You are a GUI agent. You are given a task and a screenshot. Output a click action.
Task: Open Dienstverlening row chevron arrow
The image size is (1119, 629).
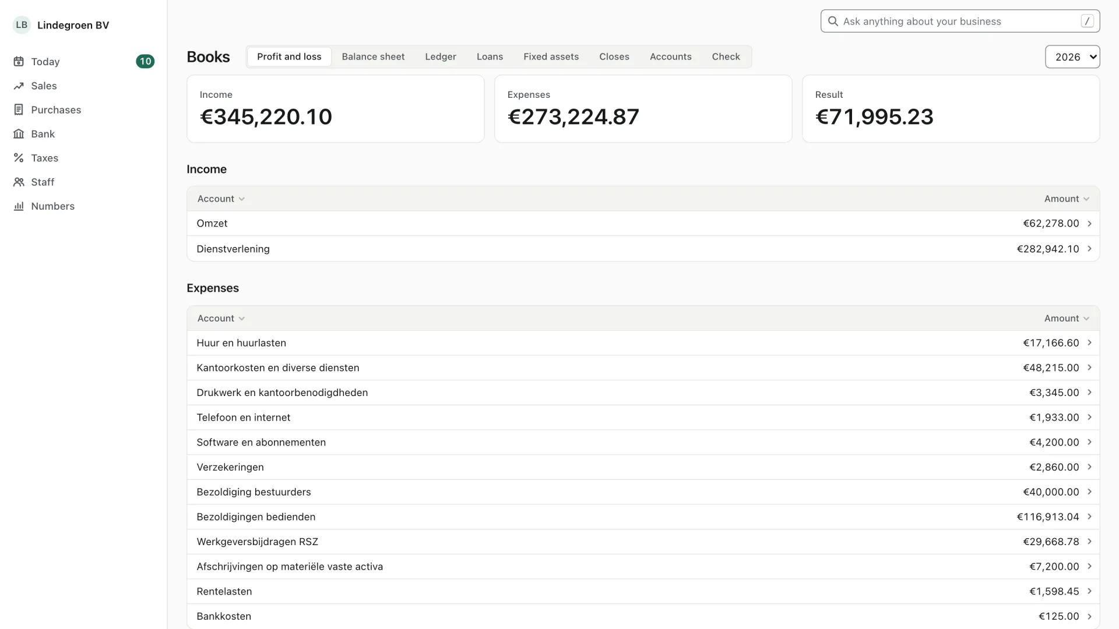point(1089,249)
